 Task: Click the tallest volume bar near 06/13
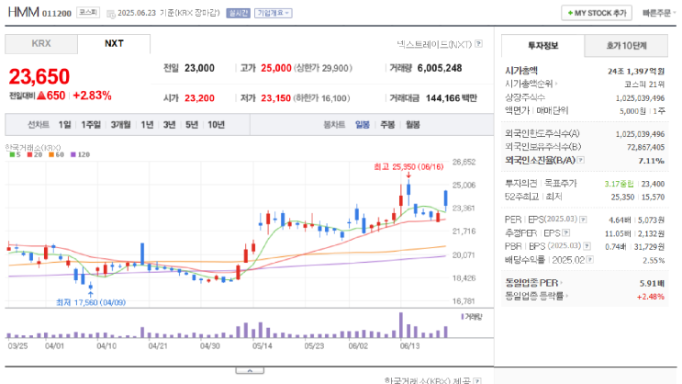401,325
